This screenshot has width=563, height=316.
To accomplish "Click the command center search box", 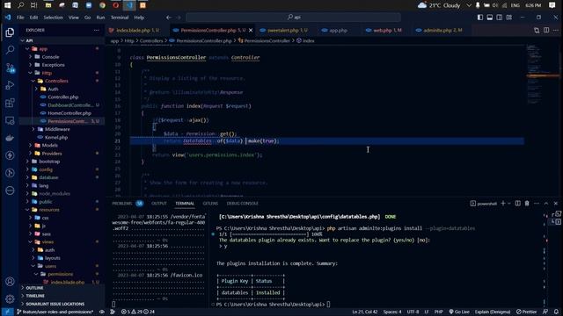I will coord(293,18).
